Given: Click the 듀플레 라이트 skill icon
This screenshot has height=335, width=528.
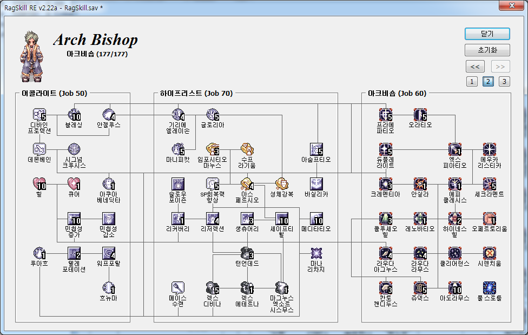Looking at the screenshot, I should pyautogui.click(x=386, y=149).
